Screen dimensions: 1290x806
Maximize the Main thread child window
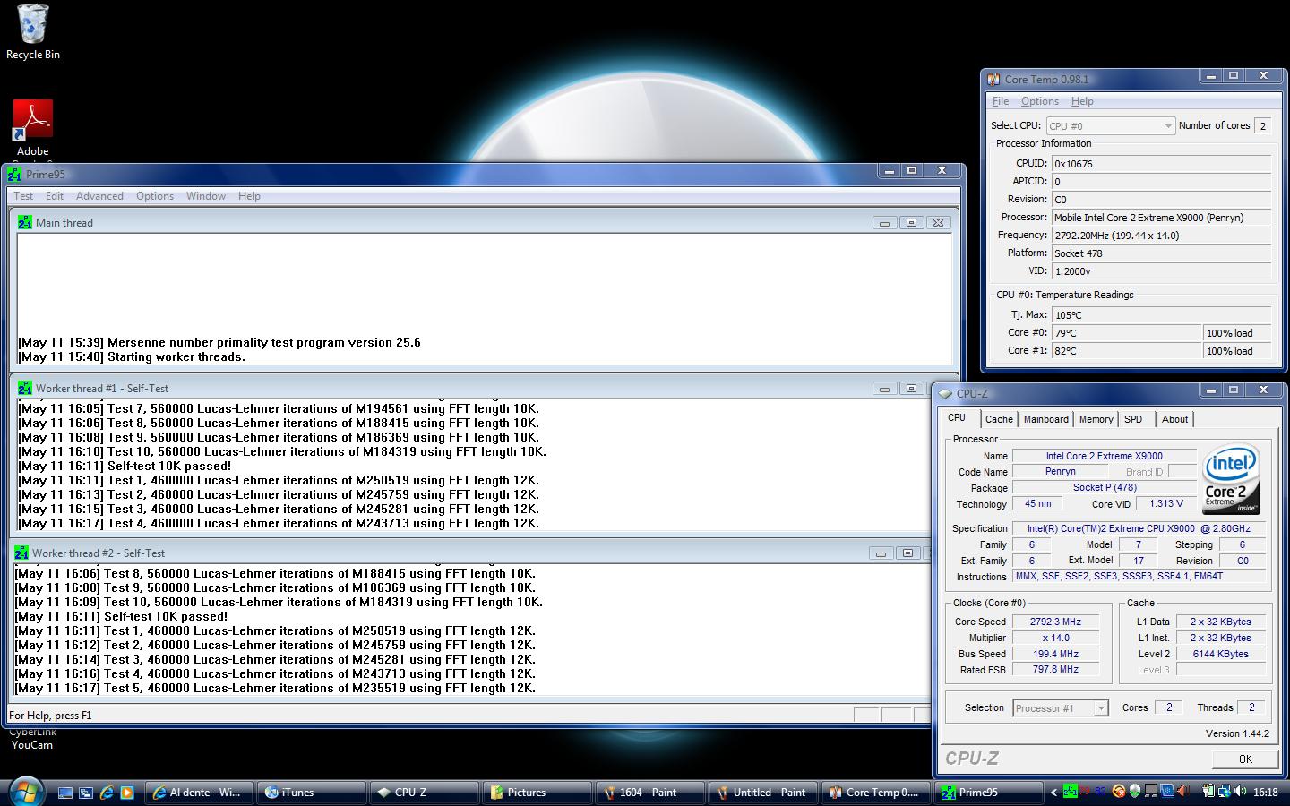[911, 223]
